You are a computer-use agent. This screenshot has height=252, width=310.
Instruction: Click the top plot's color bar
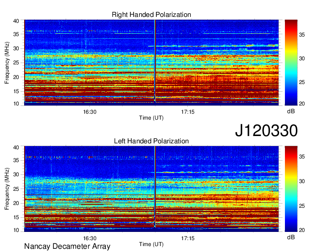coord(291,63)
